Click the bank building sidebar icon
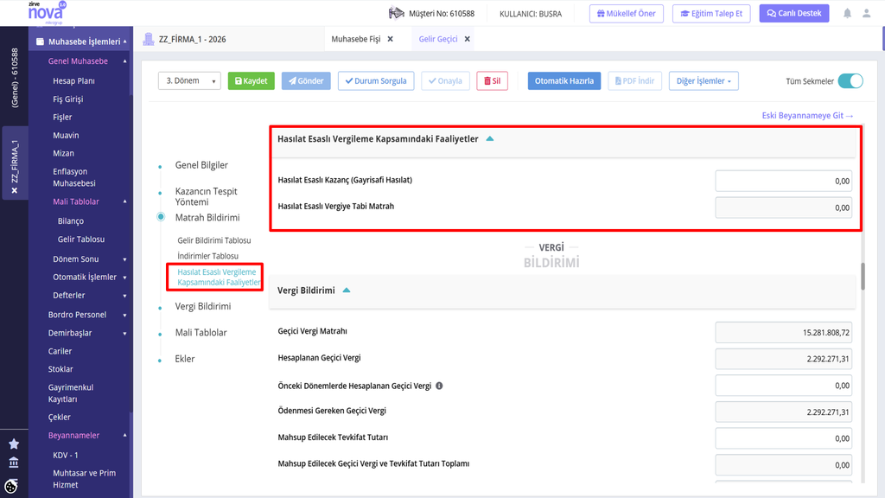This screenshot has width=885, height=498. (x=14, y=463)
